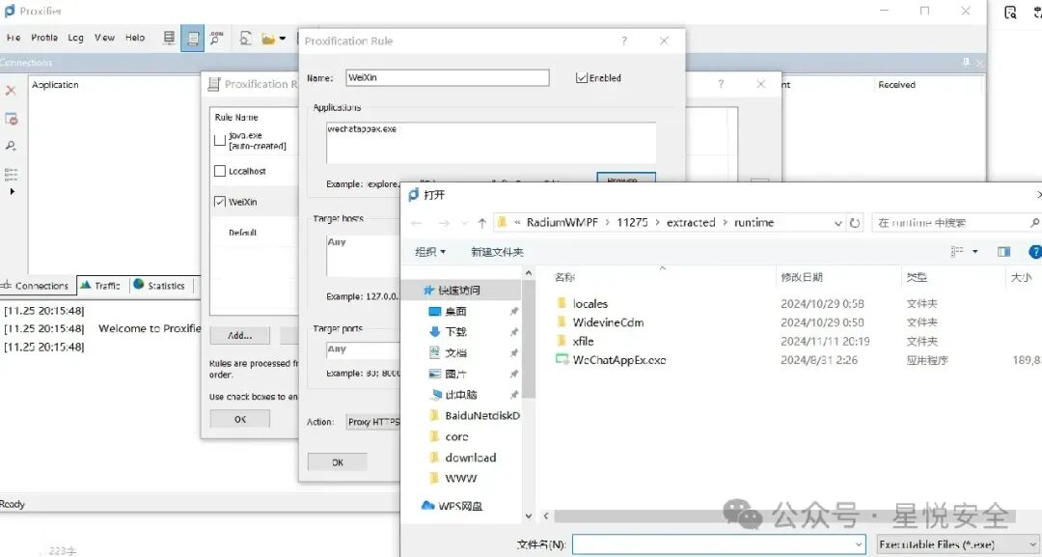The height and width of the screenshot is (557, 1042).
Task: Open the Help menu
Action: (x=135, y=38)
